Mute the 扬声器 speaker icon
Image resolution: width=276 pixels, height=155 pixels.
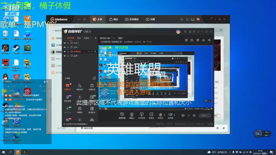click(x=170, y=115)
